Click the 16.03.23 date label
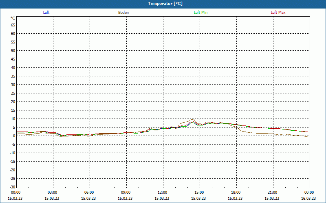This screenshot has width=326, height=203. [308, 198]
